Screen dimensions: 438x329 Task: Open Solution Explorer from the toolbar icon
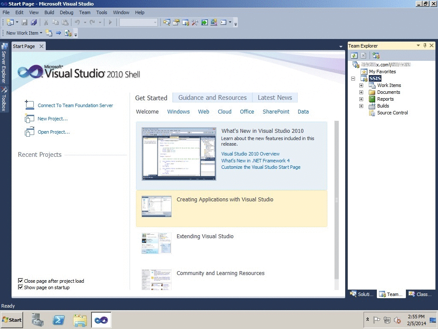coord(167,22)
